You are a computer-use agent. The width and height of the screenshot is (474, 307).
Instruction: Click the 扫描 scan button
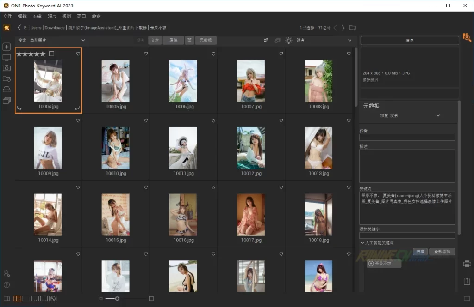click(420, 252)
